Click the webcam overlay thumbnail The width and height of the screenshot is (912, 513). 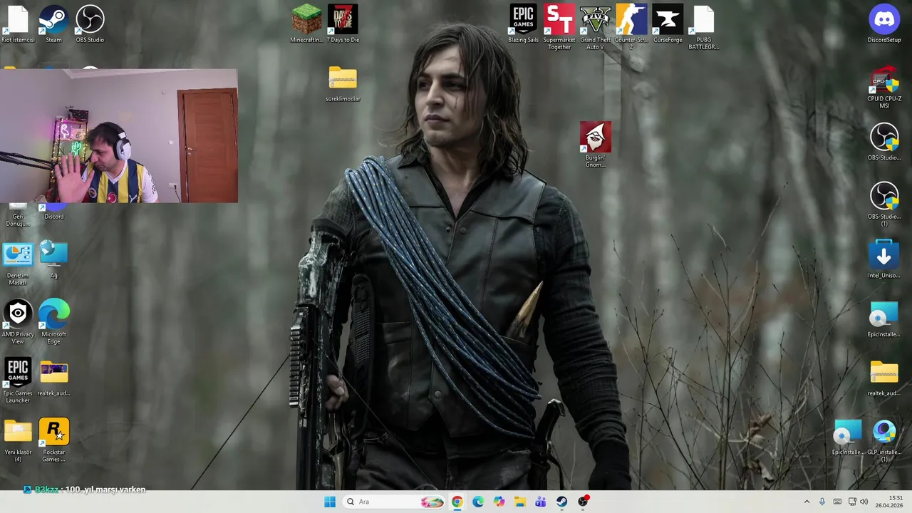[119, 136]
